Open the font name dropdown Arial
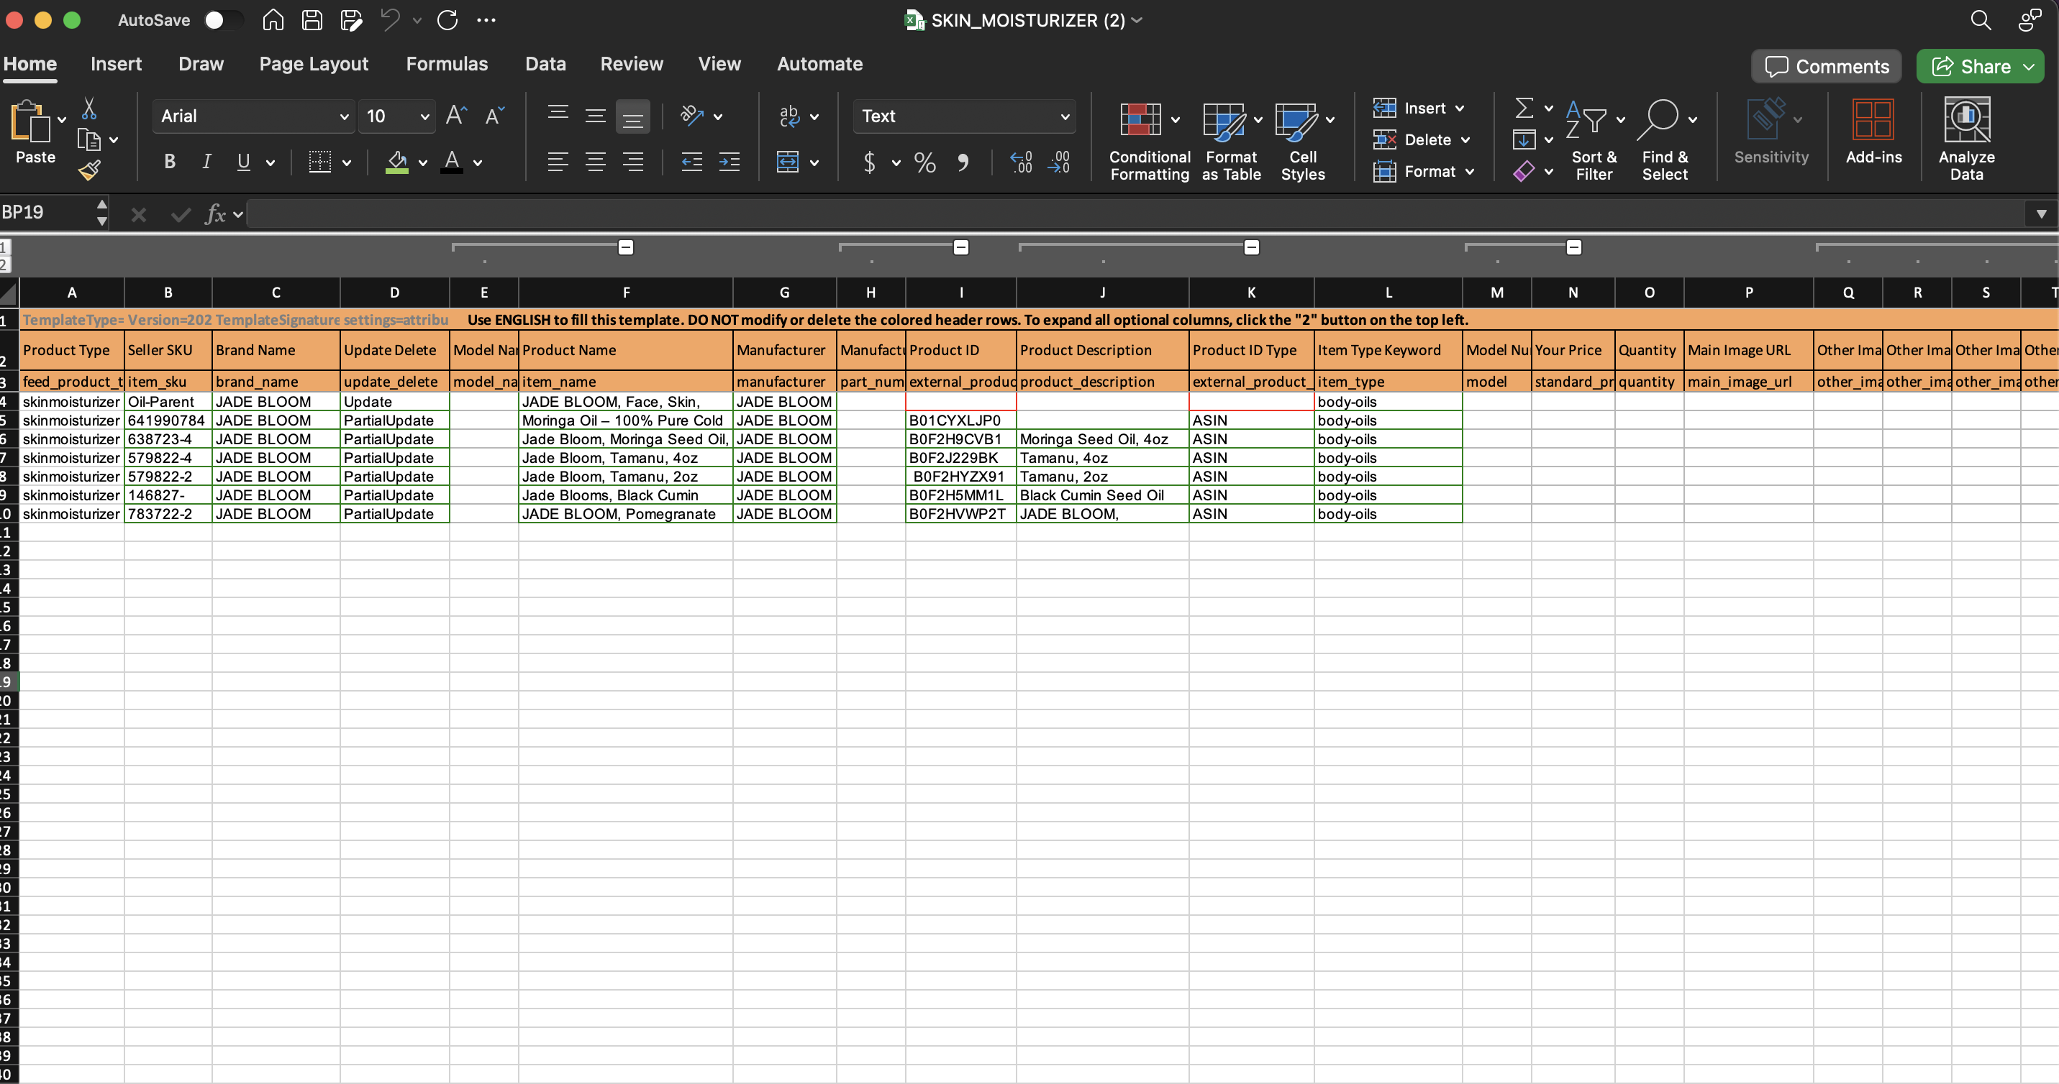Viewport: 2059px width, 1084px height. pos(345,116)
